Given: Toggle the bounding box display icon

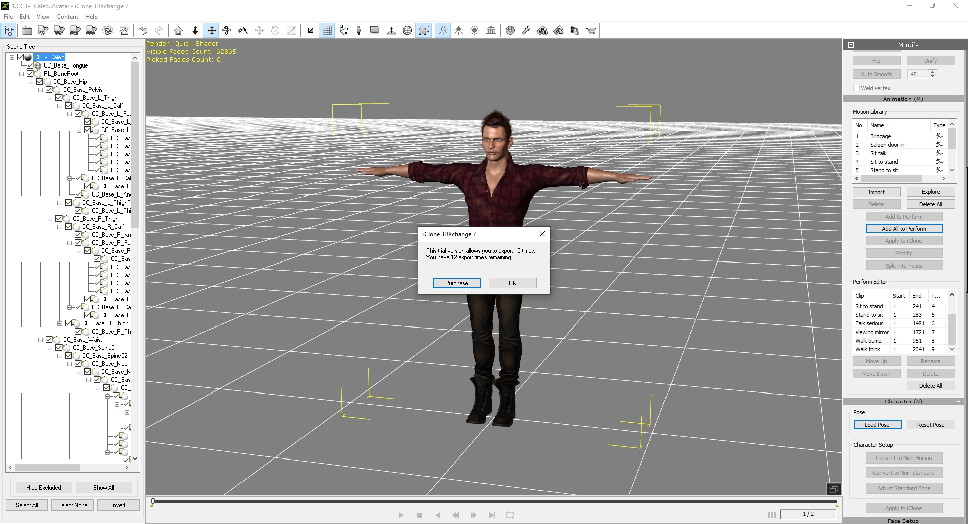Looking at the screenshot, I should tap(424, 31).
